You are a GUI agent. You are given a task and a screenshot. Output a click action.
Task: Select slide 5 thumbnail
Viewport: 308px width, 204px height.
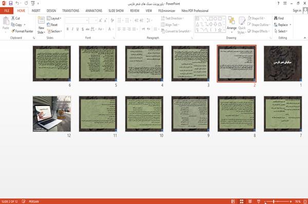pos(98,63)
